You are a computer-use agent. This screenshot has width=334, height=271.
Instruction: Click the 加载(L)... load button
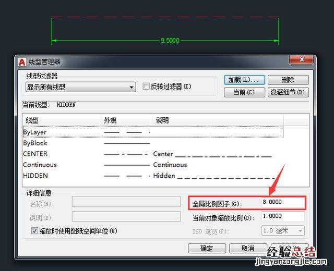point(244,80)
